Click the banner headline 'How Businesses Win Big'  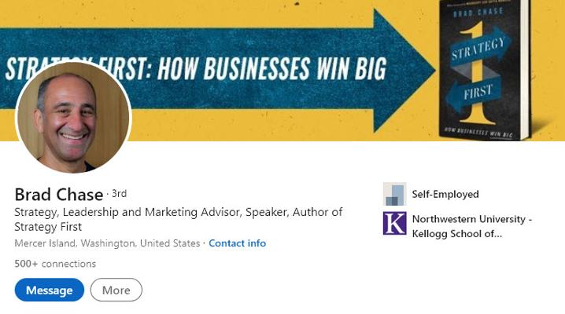[271, 71]
